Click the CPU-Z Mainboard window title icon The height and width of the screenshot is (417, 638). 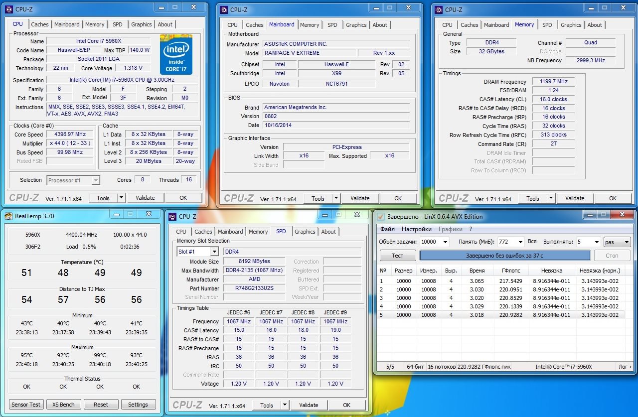click(224, 9)
